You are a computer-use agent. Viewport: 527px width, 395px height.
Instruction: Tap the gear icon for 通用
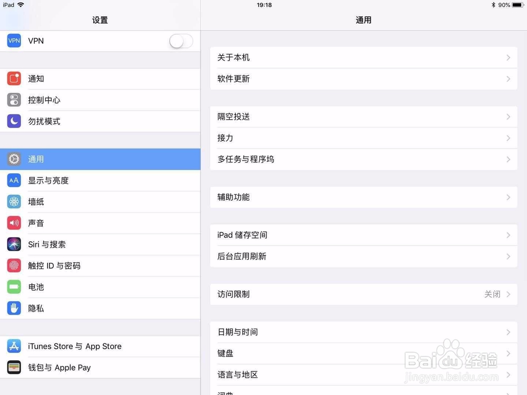(14, 159)
